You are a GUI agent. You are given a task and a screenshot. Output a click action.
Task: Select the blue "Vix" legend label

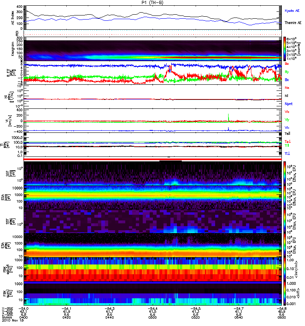[287, 128]
